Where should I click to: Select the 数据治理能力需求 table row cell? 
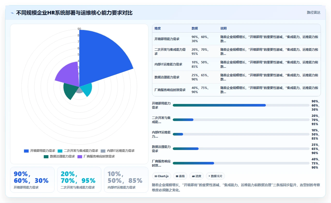pos(171,77)
